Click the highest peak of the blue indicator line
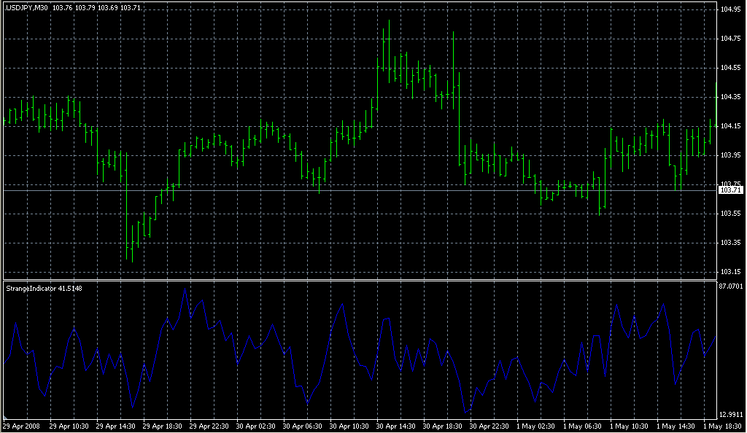The width and height of the screenshot is (747, 433). tap(185, 291)
